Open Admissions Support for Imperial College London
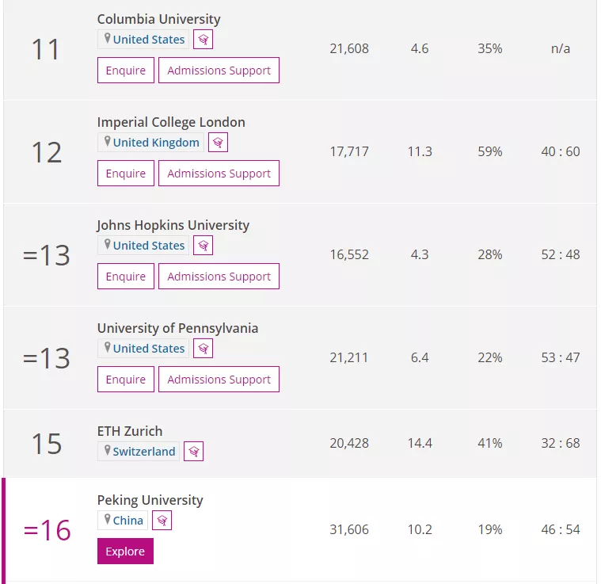The height and width of the screenshot is (584, 601). click(x=219, y=174)
